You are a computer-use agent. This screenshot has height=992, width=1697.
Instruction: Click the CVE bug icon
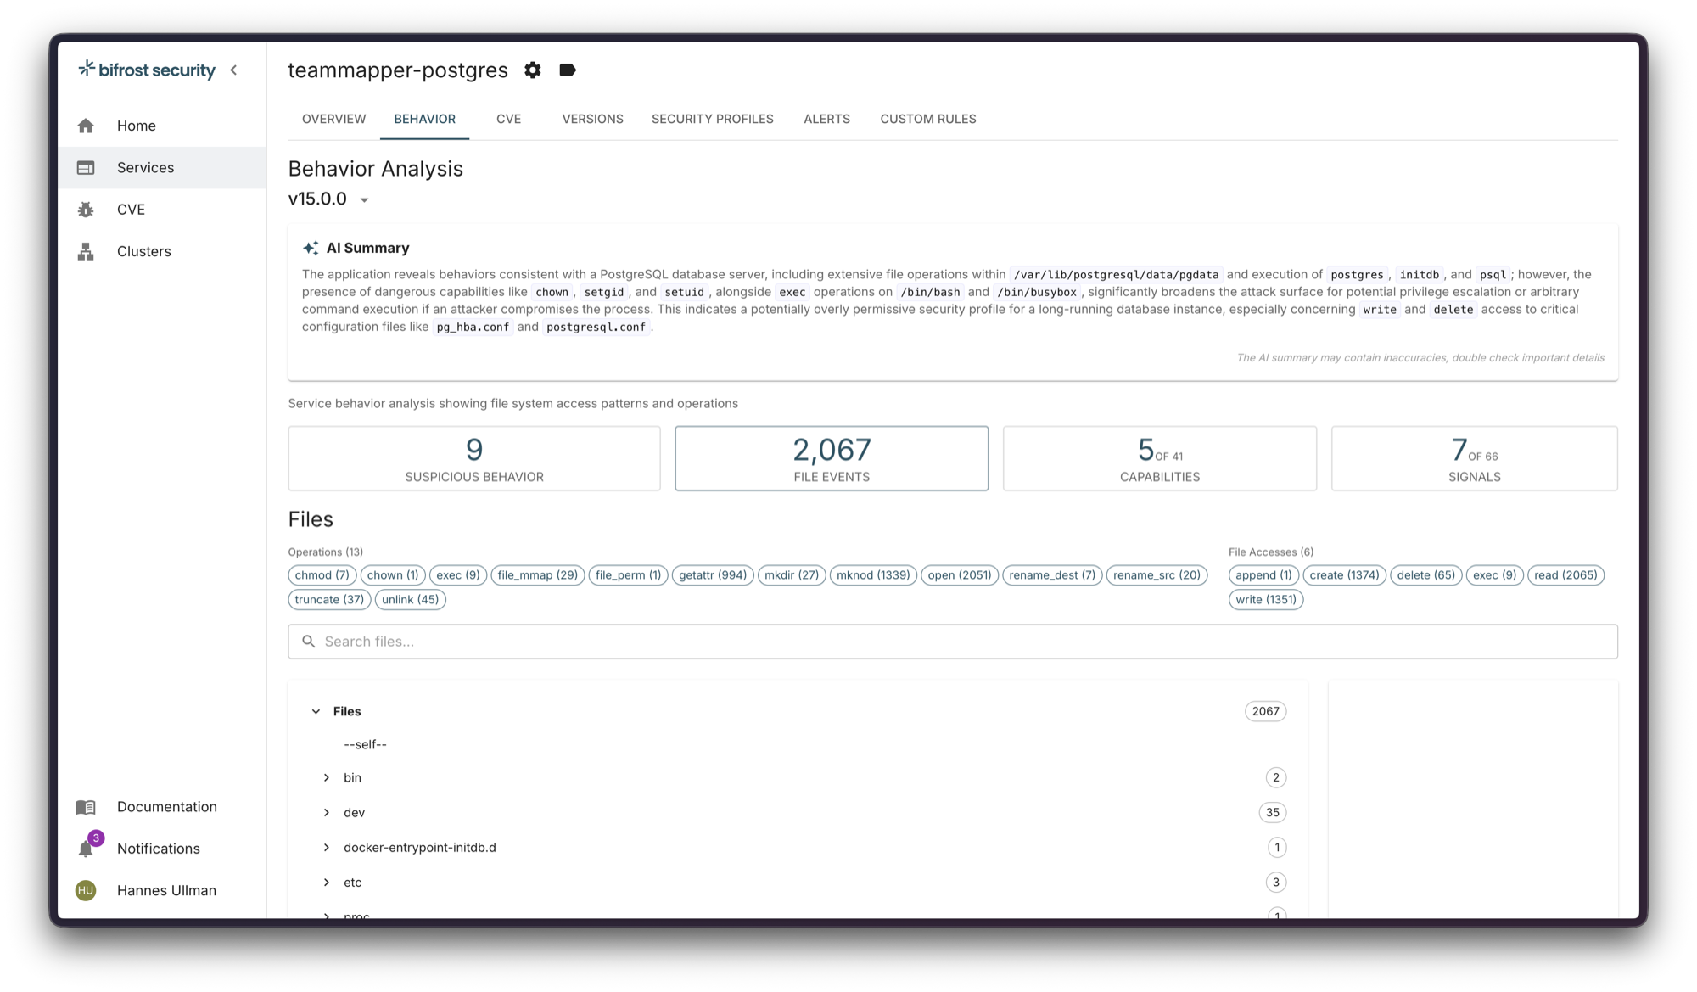click(x=86, y=210)
